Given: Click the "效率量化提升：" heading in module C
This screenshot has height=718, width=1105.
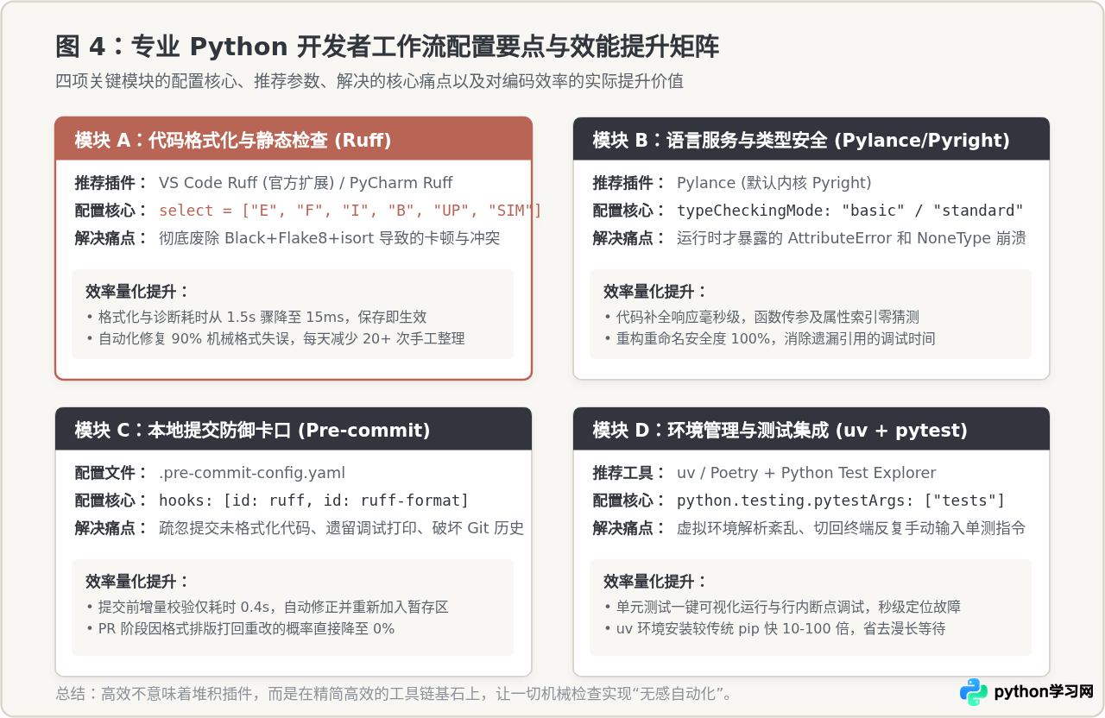Looking at the screenshot, I should pos(137,582).
